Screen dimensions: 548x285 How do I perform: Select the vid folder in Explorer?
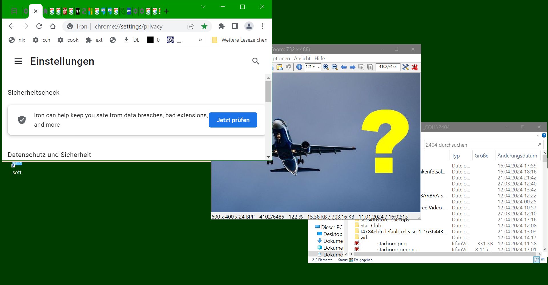(x=361, y=238)
